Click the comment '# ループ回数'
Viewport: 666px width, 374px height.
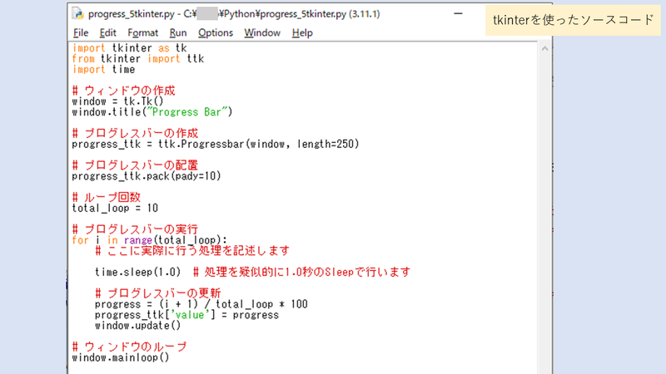(x=107, y=197)
